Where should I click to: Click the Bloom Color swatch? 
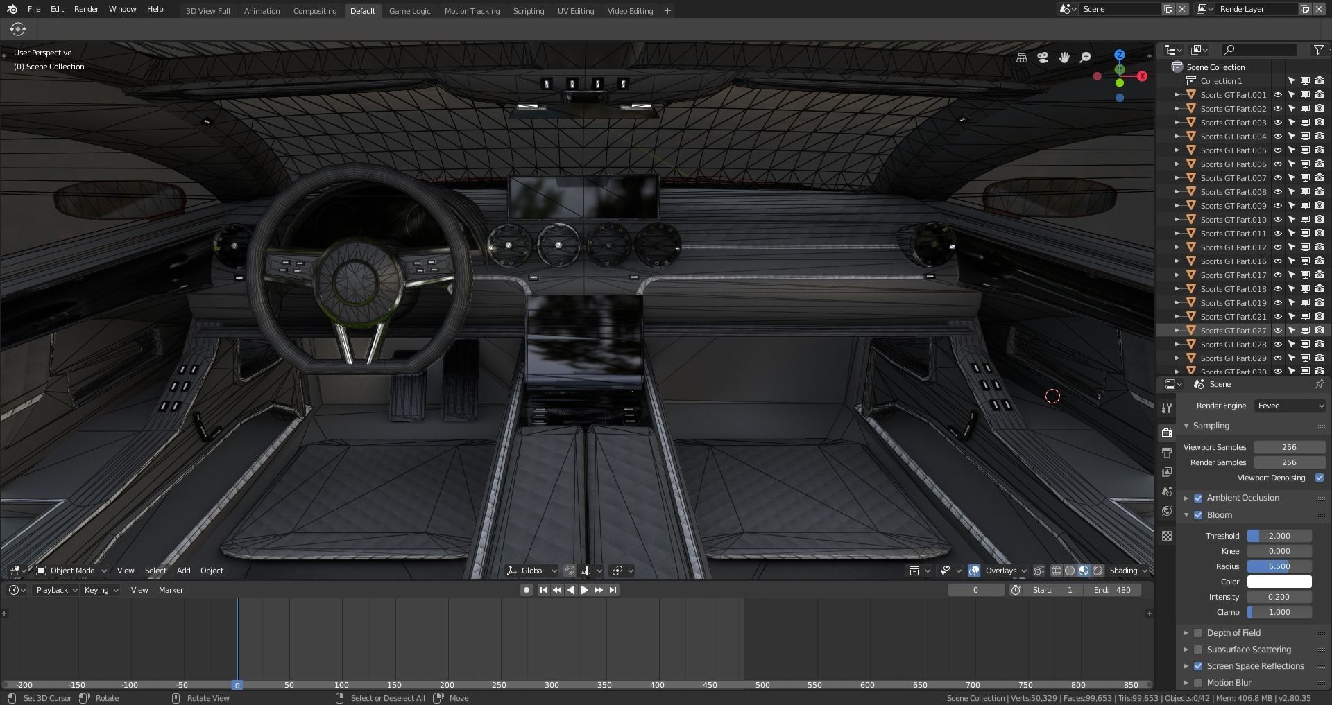click(1279, 582)
